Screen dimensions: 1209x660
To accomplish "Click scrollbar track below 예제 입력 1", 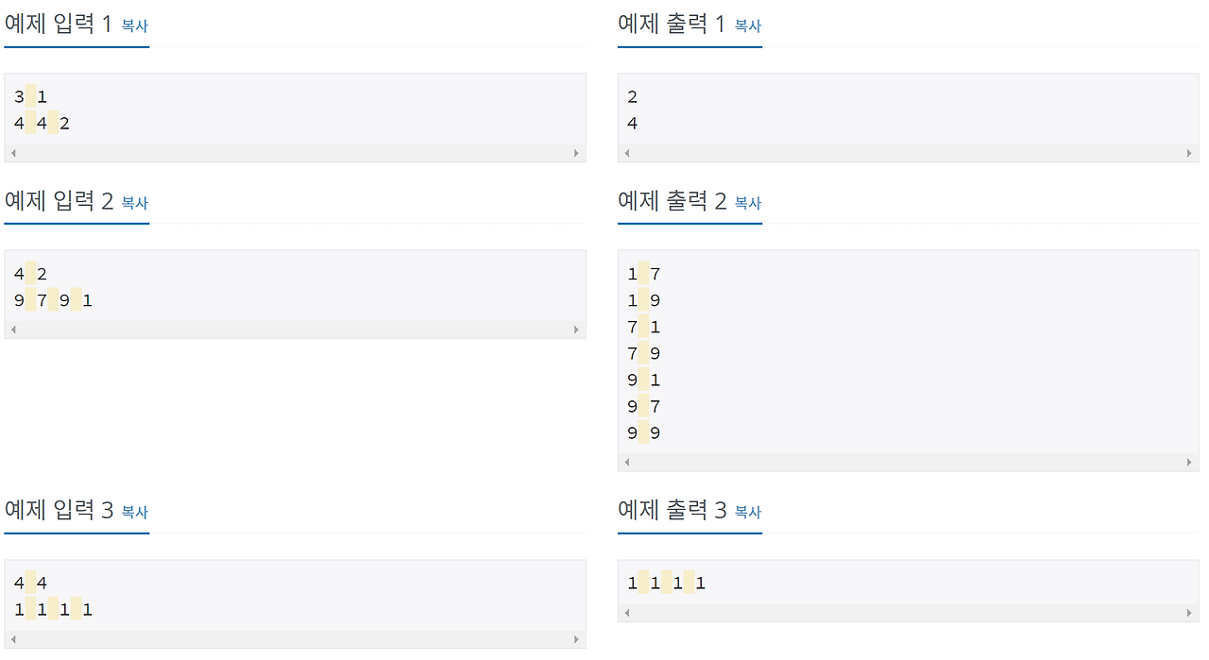I will [295, 152].
